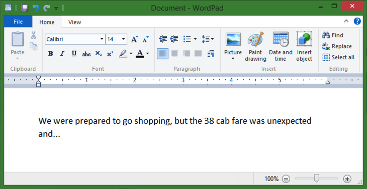Switch to the View tab
The image size is (367, 189).
coord(75,22)
